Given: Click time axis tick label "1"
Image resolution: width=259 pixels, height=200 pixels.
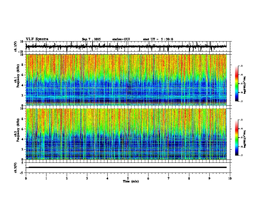Looking at the screenshot, I should [x=46, y=178].
